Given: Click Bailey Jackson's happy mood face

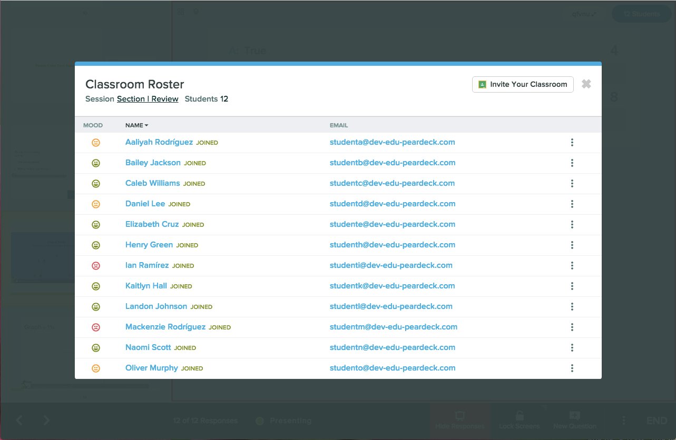Looking at the screenshot, I should point(96,163).
